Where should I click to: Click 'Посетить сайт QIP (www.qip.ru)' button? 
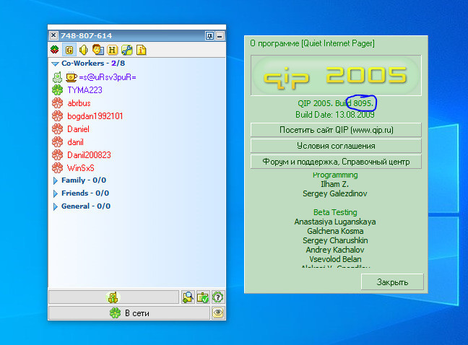click(336, 130)
